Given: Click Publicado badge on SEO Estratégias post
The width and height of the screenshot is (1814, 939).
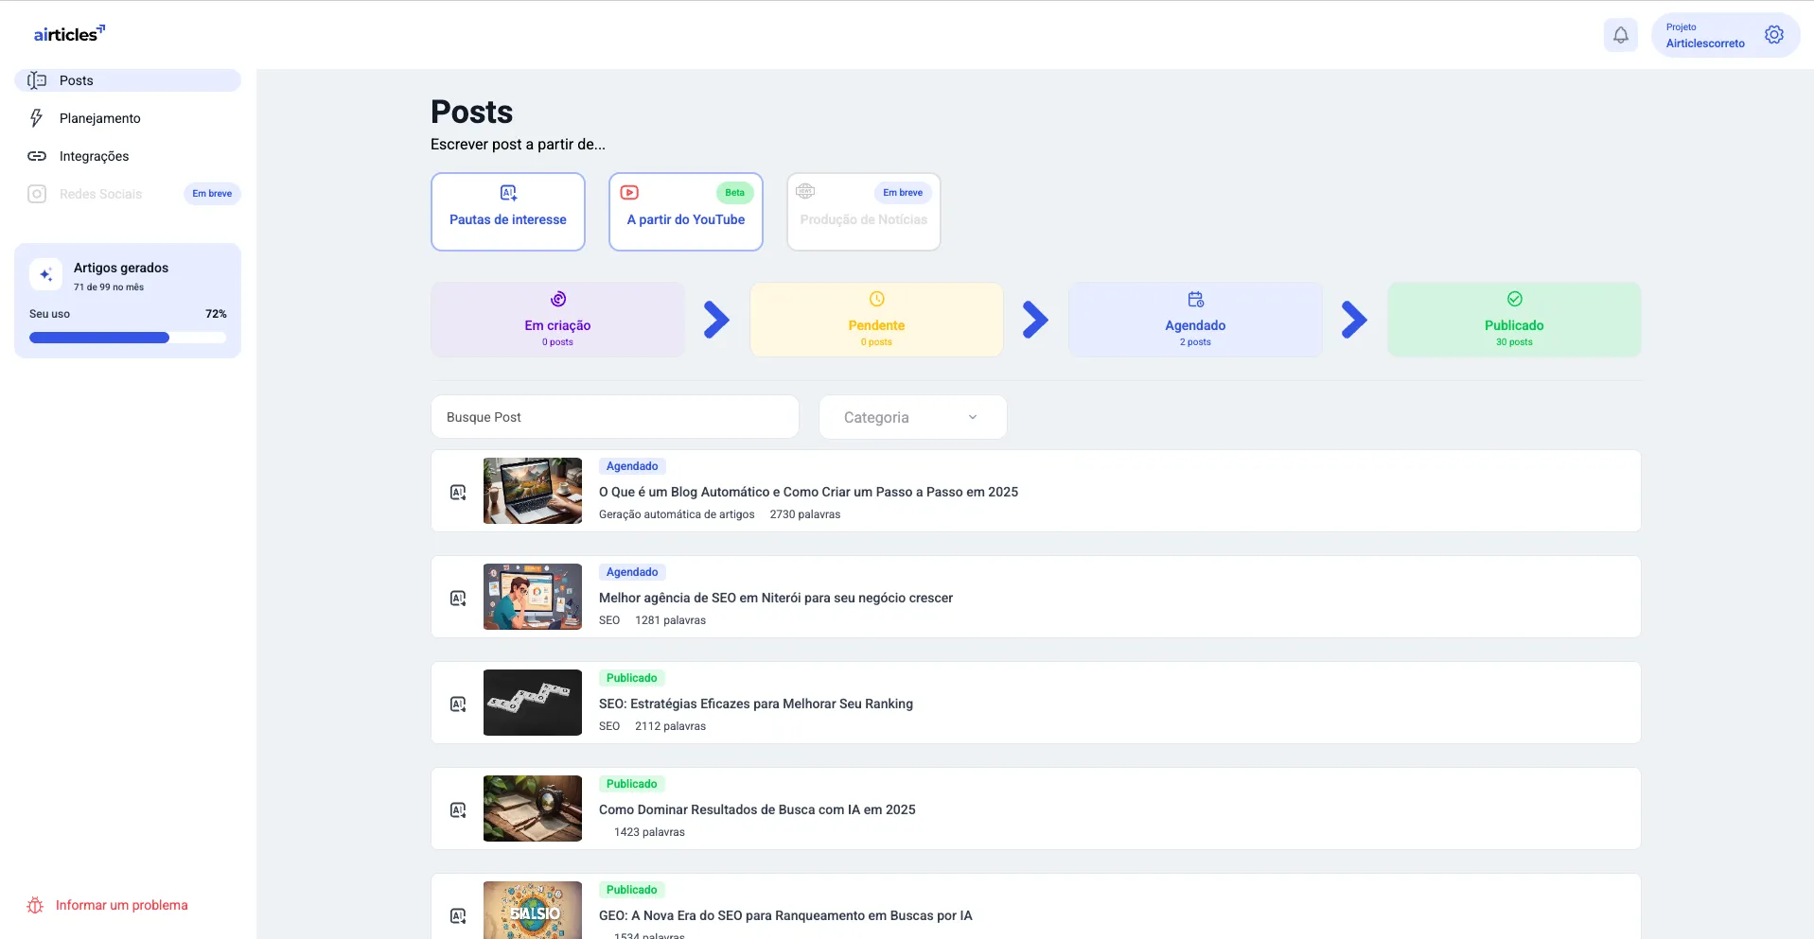Looking at the screenshot, I should (x=632, y=678).
